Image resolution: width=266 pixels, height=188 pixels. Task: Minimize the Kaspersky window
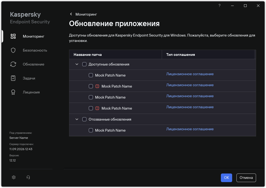click(232, 6)
